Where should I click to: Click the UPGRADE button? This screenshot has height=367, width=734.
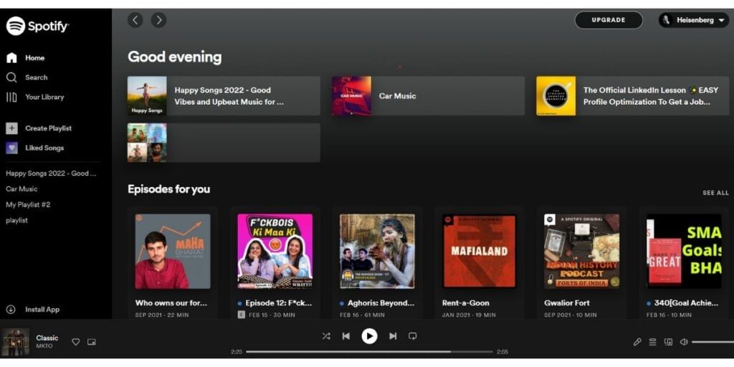pos(609,20)
